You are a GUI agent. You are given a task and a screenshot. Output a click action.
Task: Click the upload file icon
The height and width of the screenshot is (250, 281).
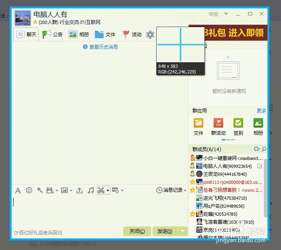[79, 190]
